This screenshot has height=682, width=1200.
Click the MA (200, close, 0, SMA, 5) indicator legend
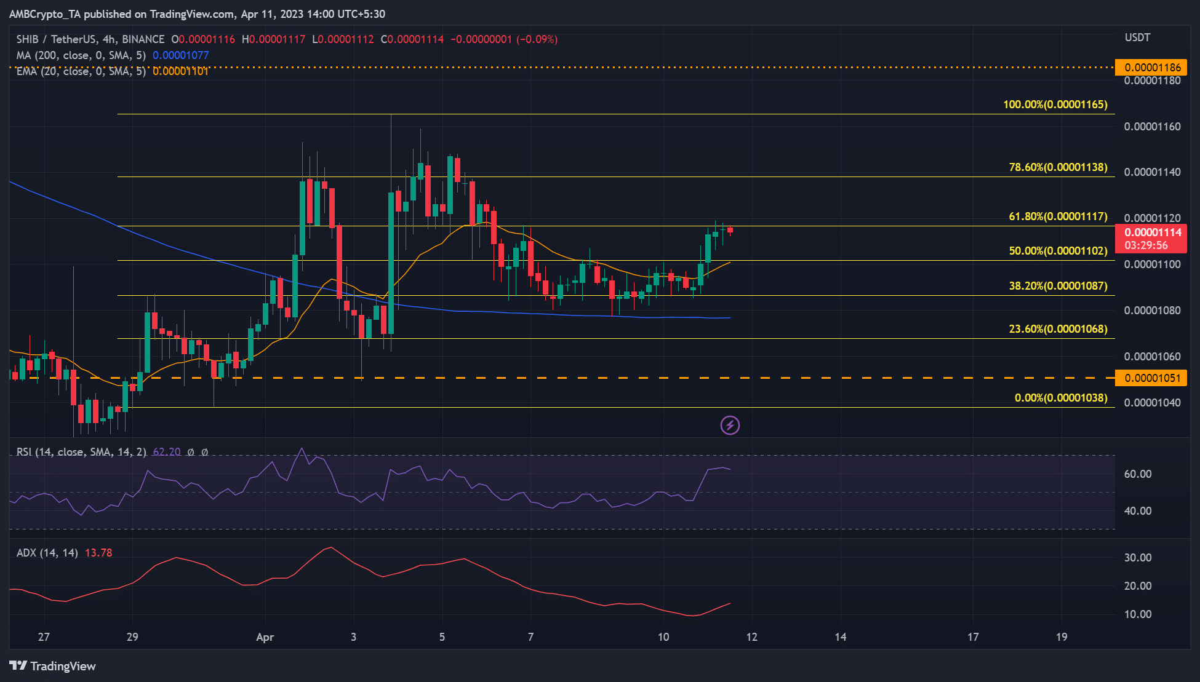(81, 55)
